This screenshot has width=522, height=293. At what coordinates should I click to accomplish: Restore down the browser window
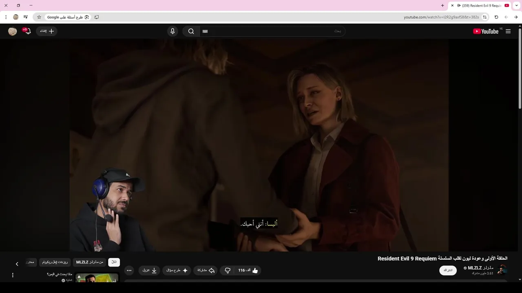pyautogui.click(x=18, y=6)
